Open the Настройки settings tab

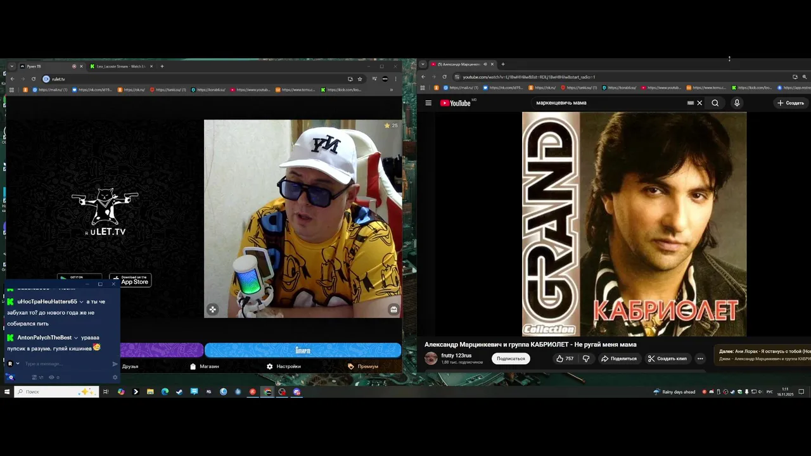click(283, 367)
